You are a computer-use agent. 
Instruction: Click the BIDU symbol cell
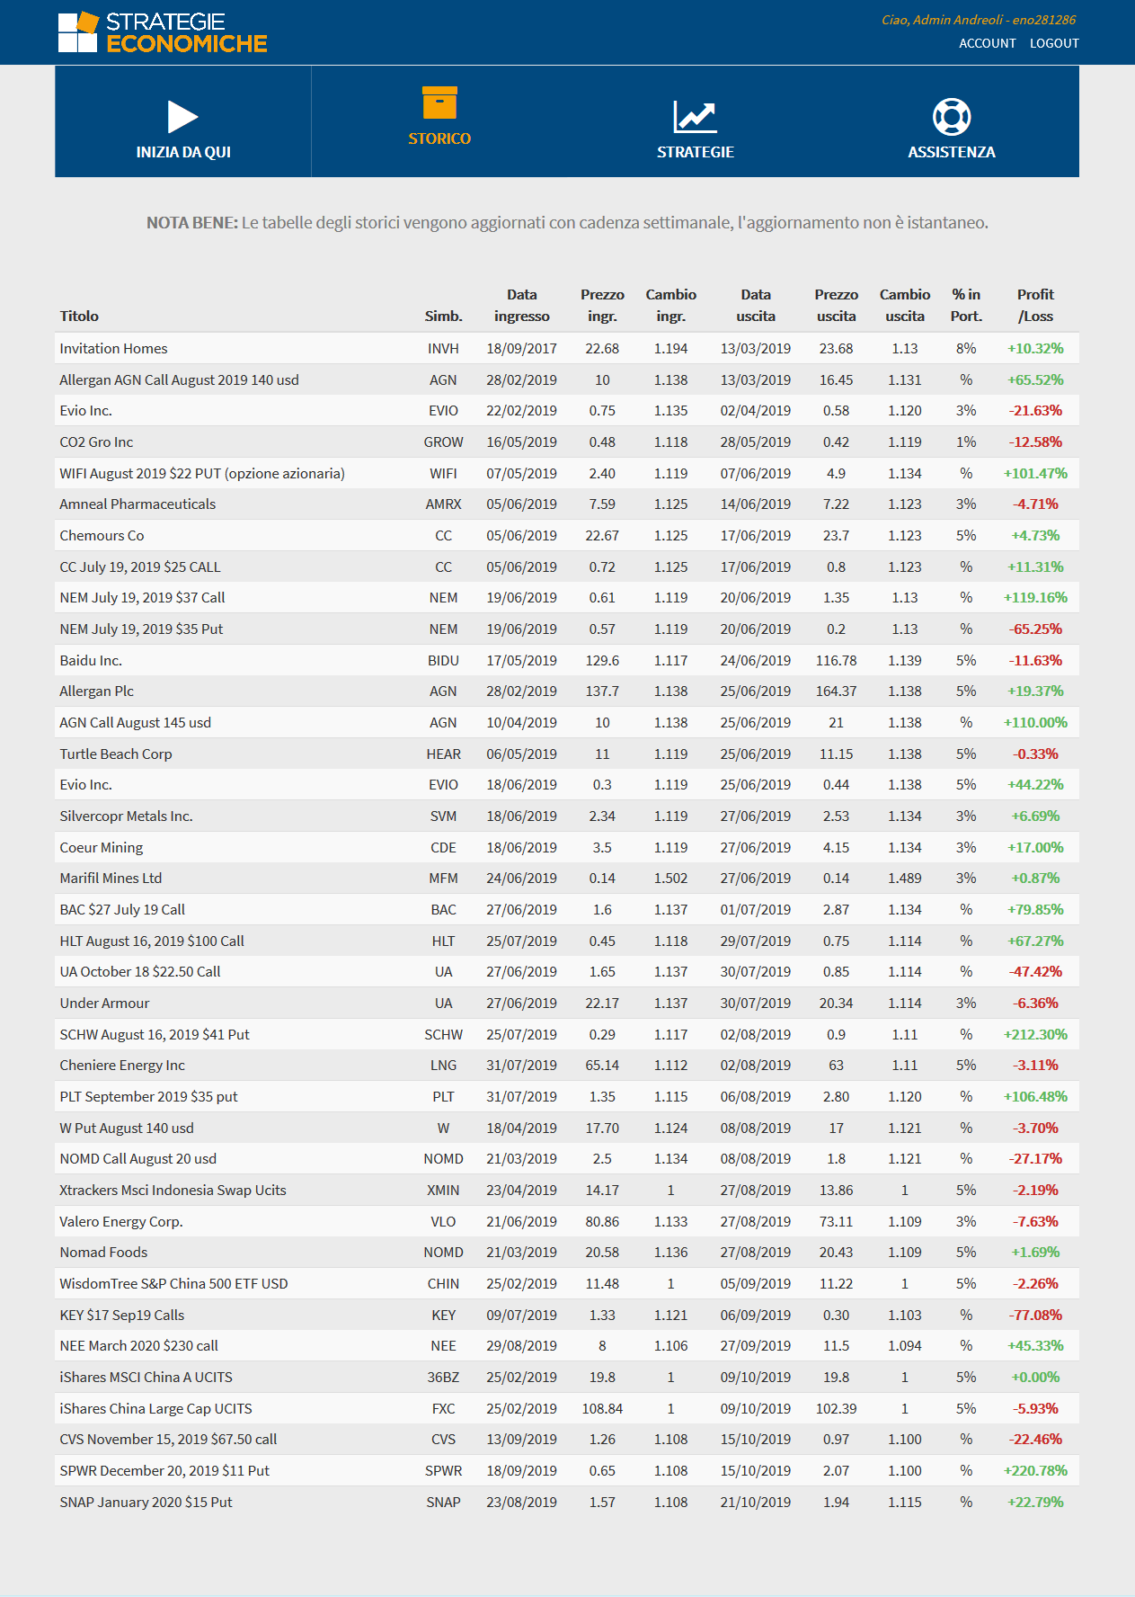pos(443,660)
